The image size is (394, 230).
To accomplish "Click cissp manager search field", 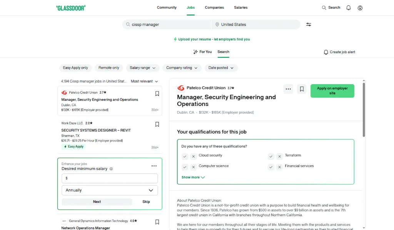I will [x=167, y=24].
